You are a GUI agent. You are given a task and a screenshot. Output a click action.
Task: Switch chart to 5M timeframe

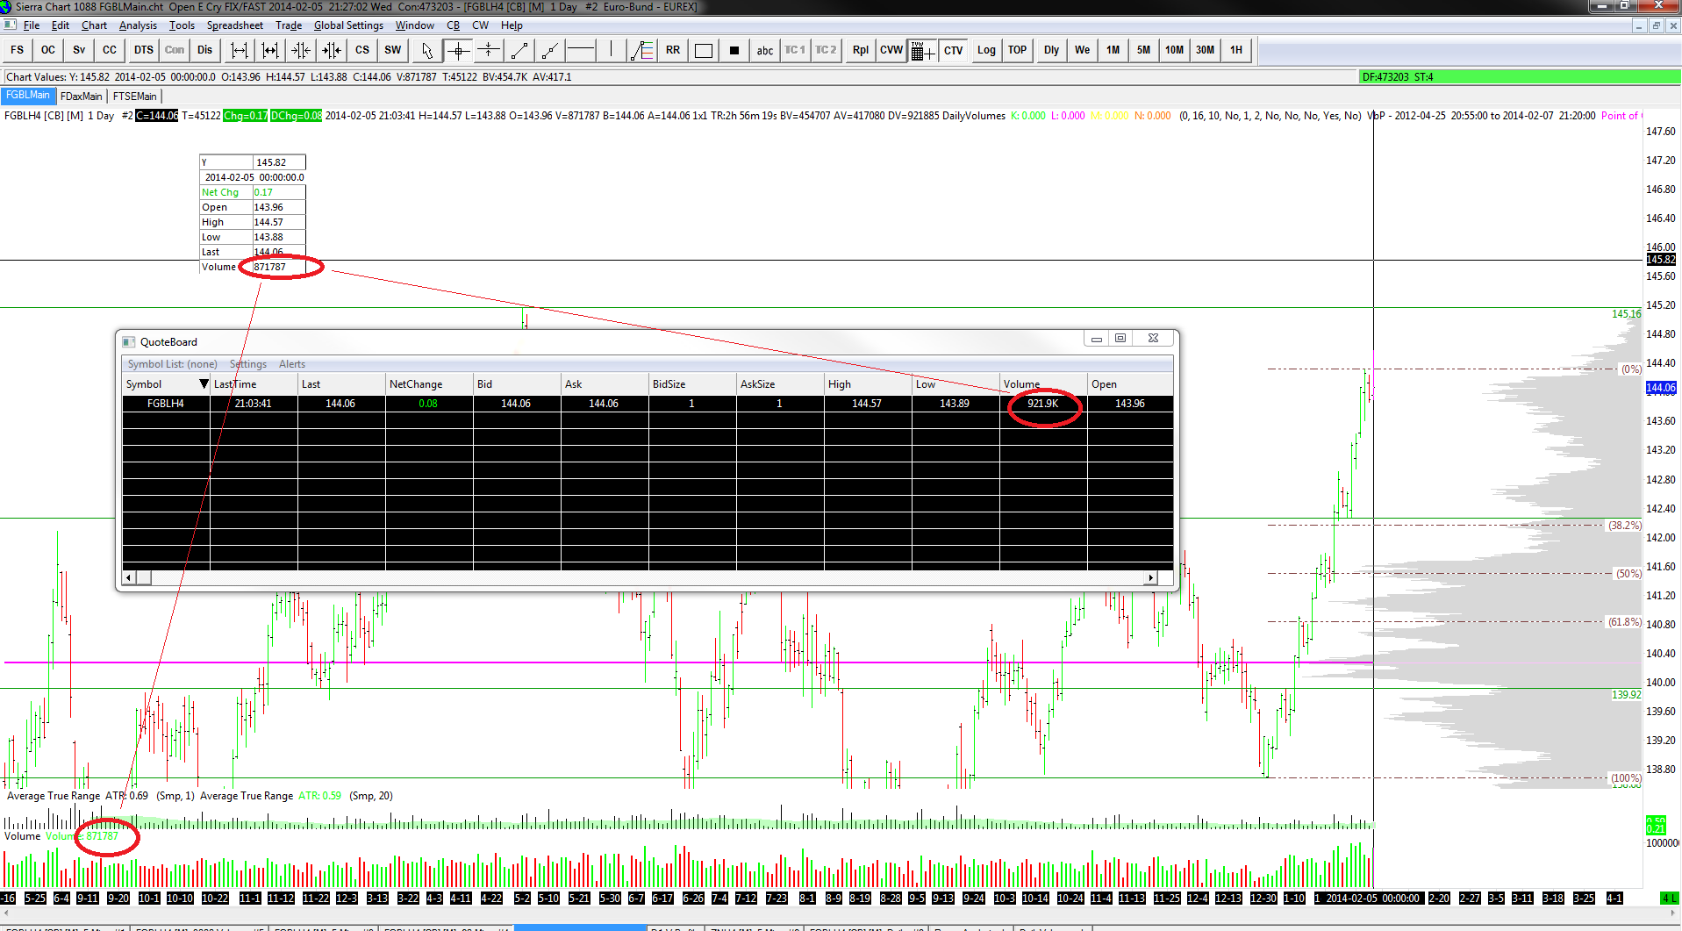point(1144,50)
